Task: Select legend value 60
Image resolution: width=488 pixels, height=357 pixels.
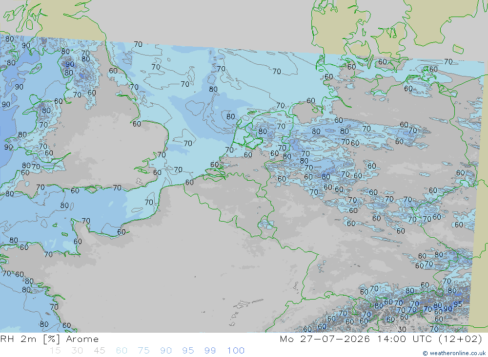Action: (122, 351)
